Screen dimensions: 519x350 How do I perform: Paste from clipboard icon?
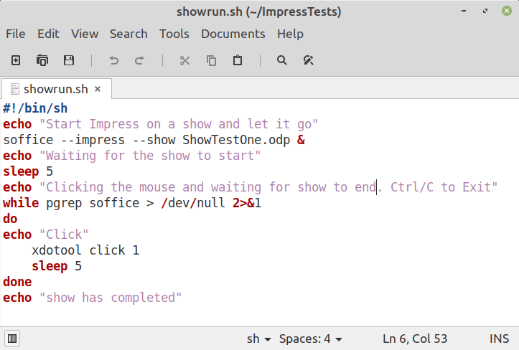point(238,60)
